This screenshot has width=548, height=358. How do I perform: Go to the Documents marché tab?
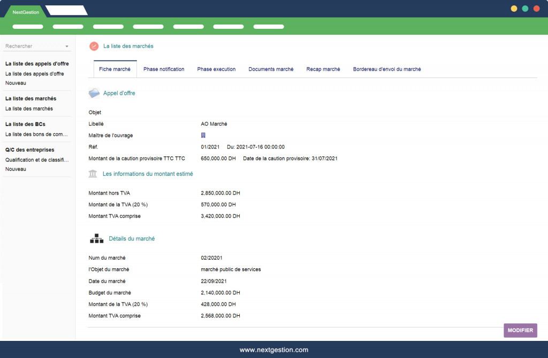(x=271, y=69)
